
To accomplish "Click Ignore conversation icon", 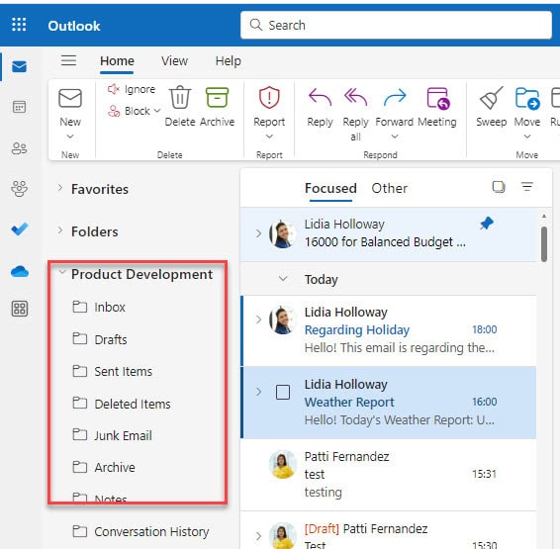I will [x=114, y=89].
